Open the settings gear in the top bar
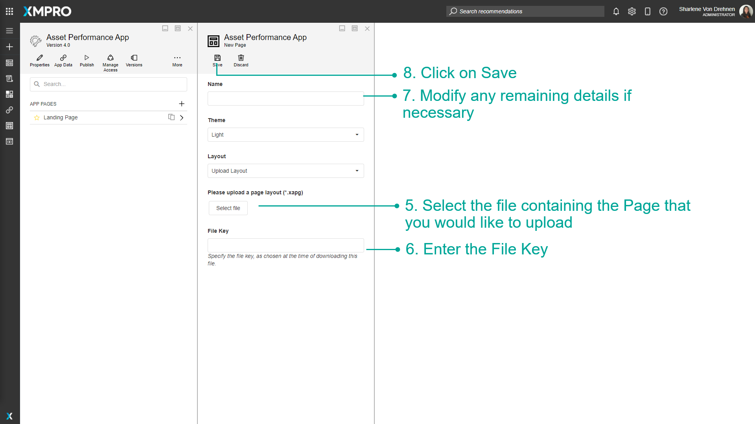Viewport: 755px width, 424px height. point(632,11)
